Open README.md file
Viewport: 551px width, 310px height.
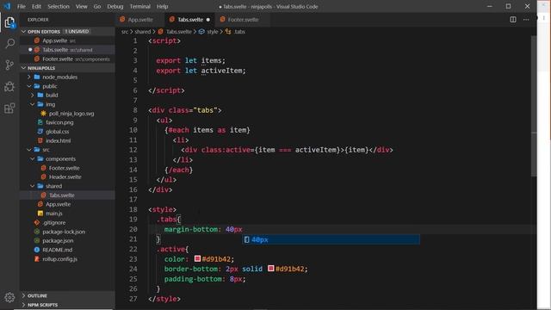pyautogui.click(x=58, y=250)
